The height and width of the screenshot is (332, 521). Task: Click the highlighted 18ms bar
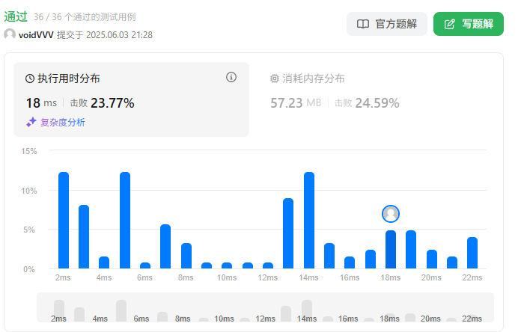(390, 250)
